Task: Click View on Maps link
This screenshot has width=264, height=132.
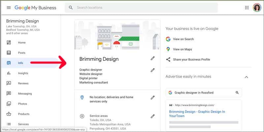Action: pos(182,49)
